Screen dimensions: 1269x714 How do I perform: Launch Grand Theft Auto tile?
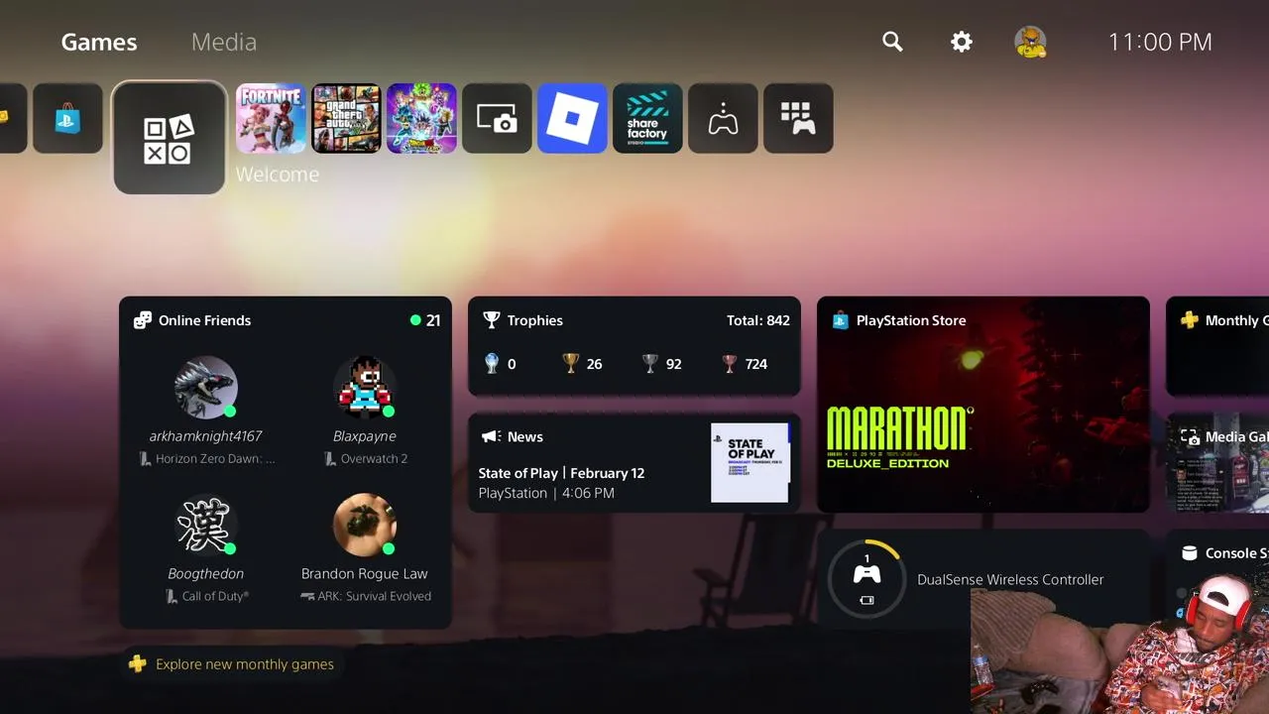pos(346,118)
